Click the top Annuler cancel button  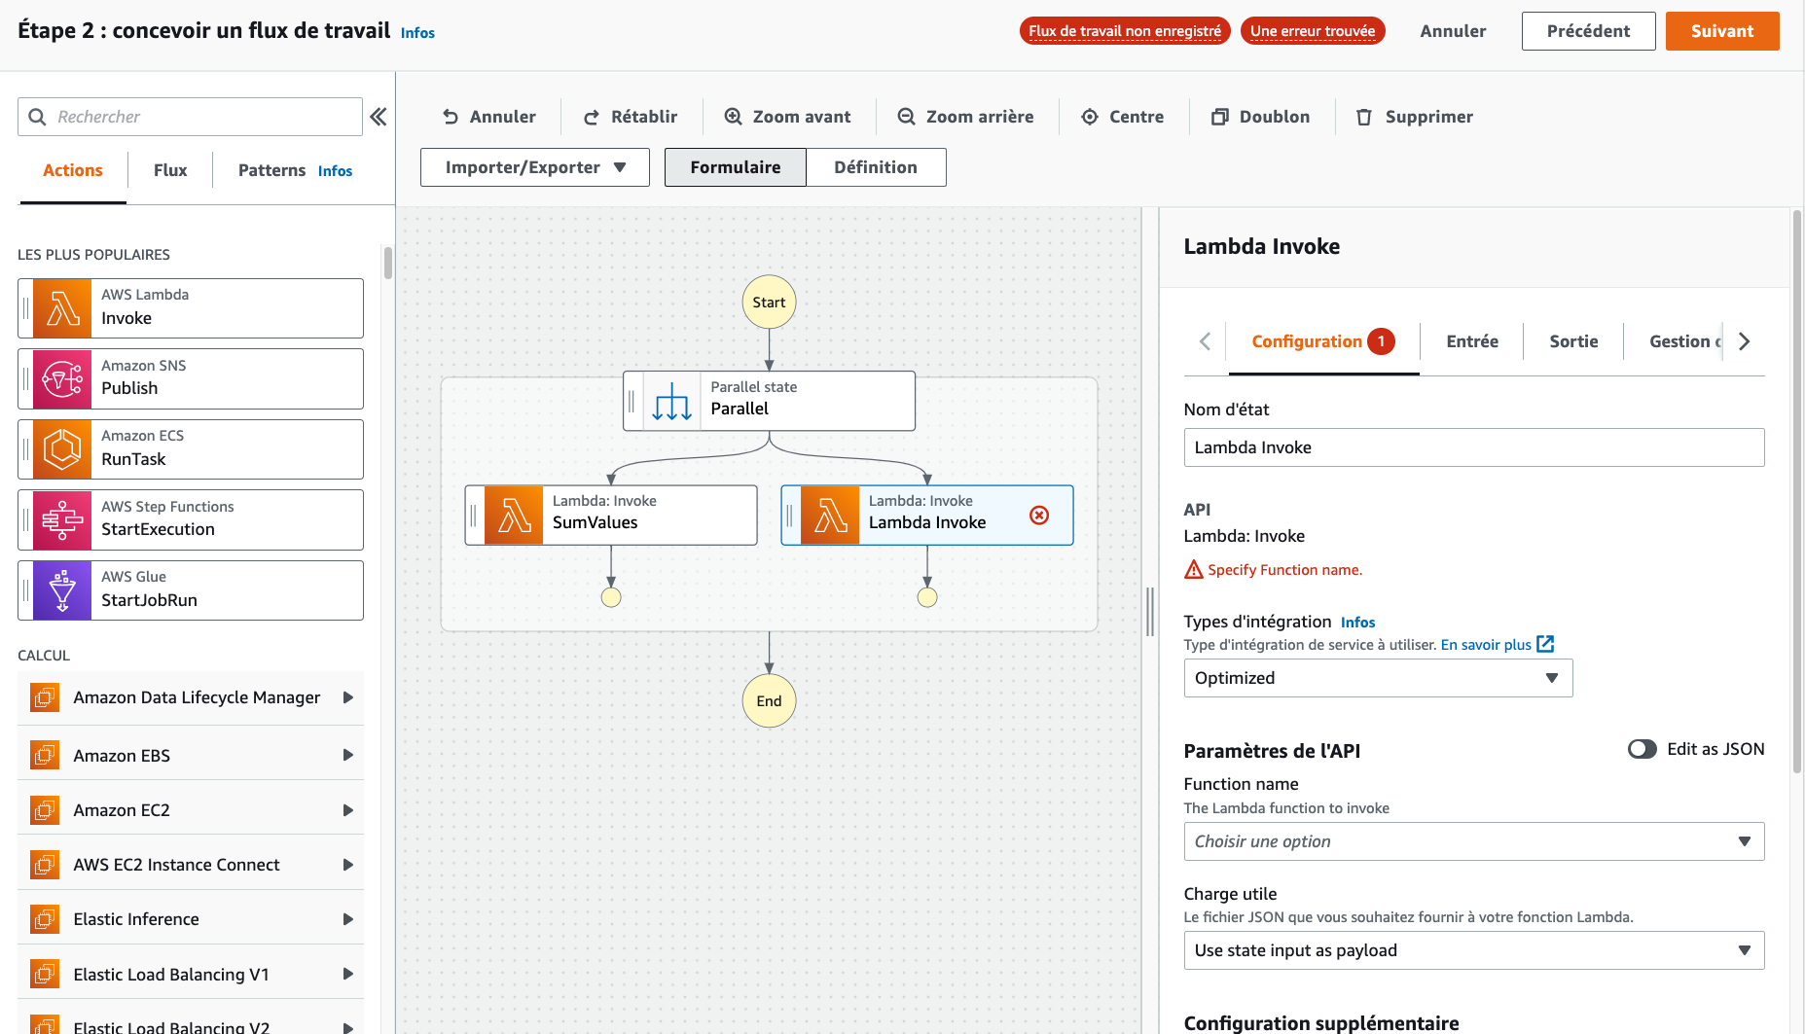coord(1453,31)
